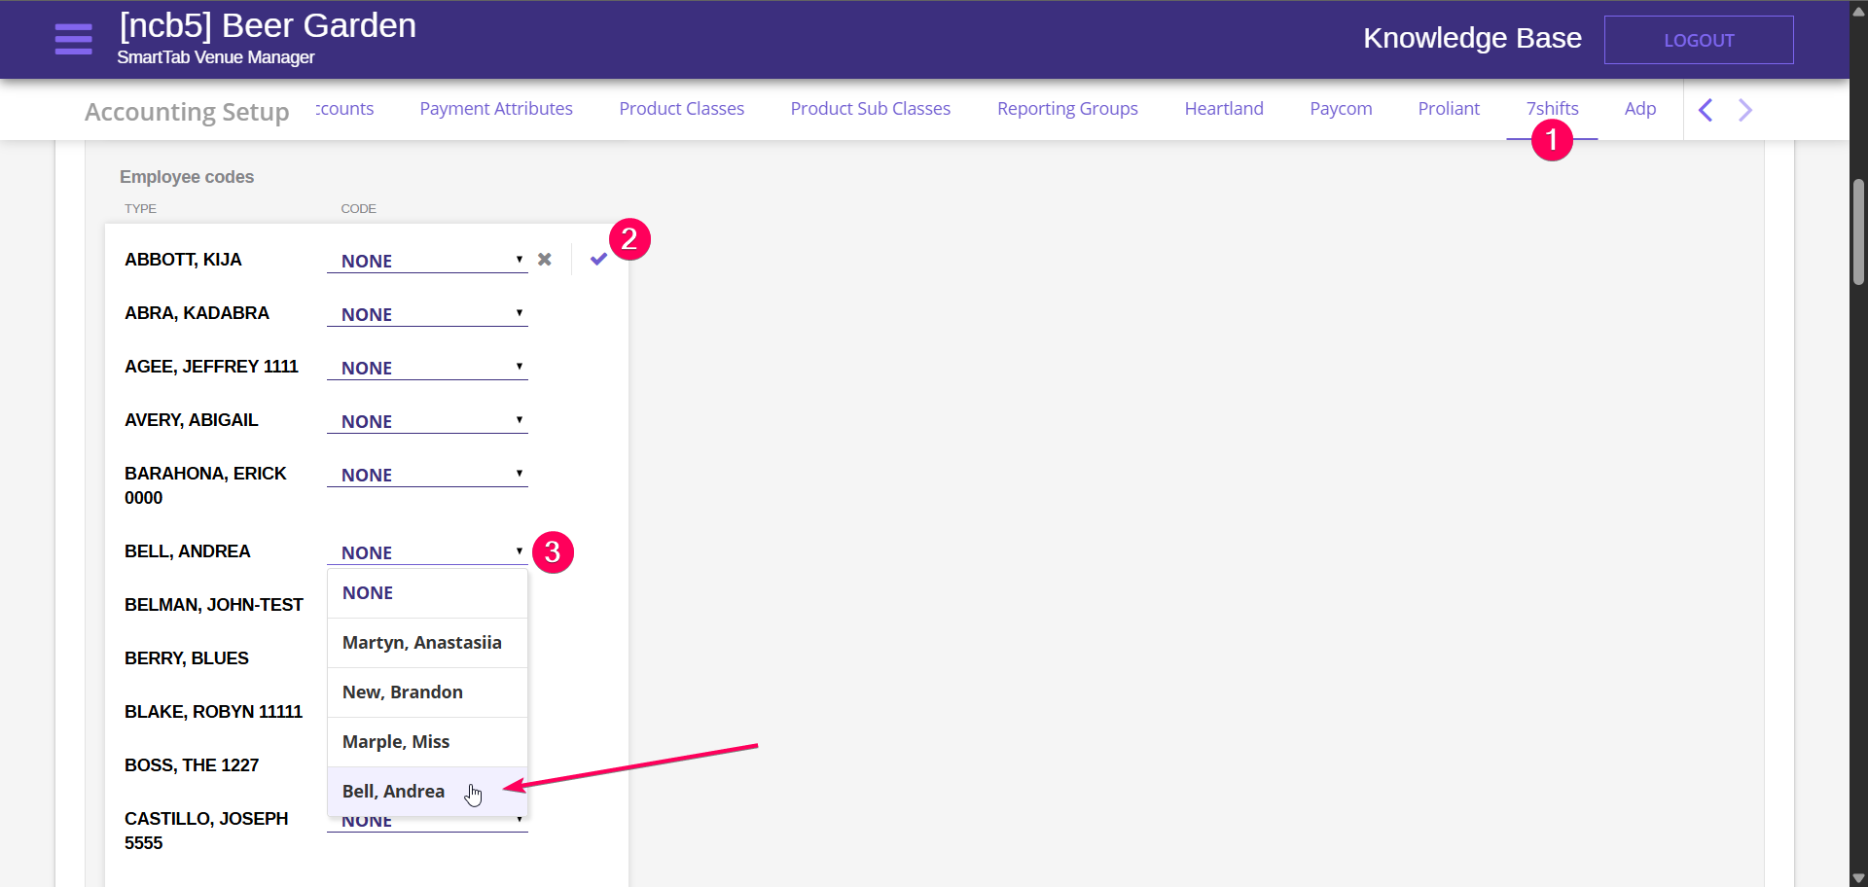
Task: Cancel the edit with the X icon
Action: 545,260
